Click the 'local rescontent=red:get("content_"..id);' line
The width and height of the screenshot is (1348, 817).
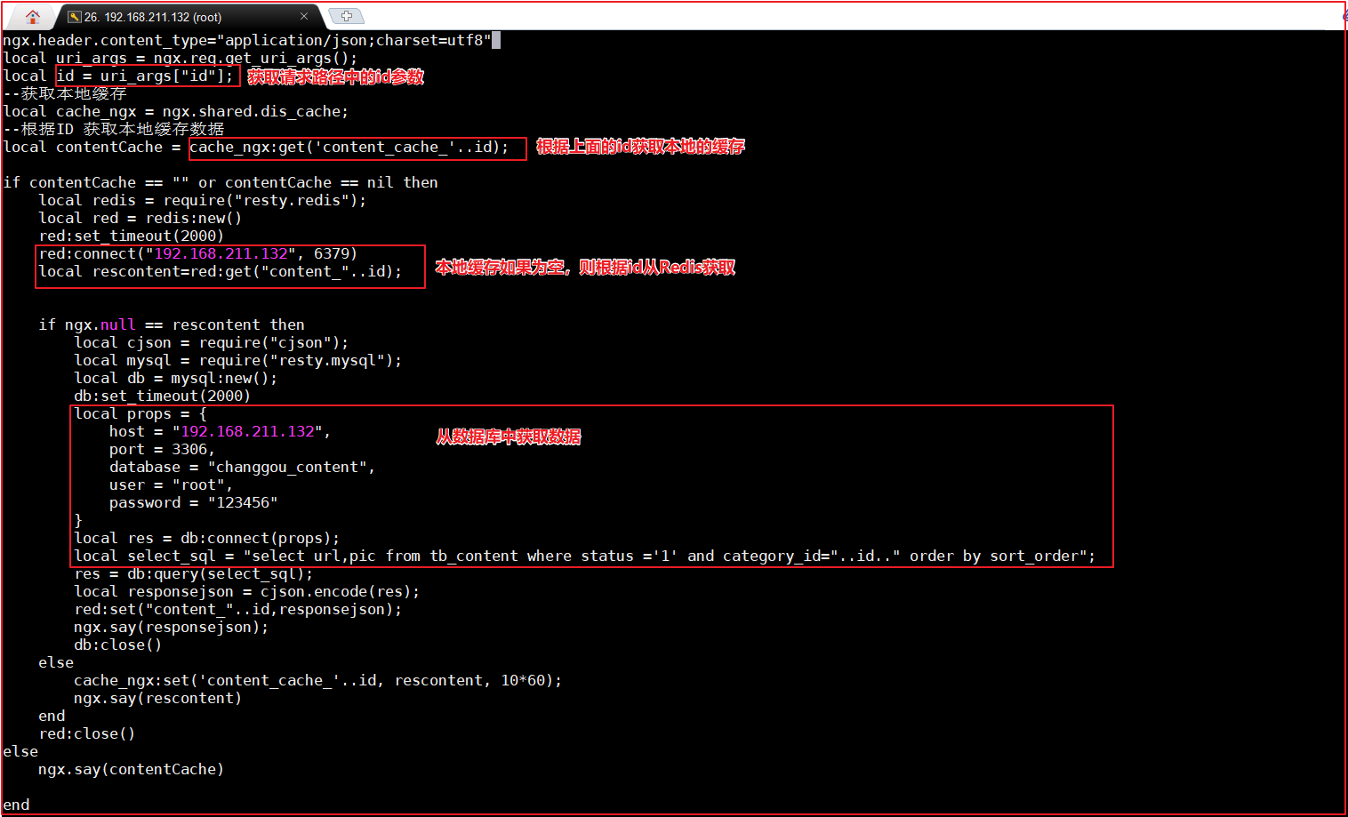pos(221,271)
